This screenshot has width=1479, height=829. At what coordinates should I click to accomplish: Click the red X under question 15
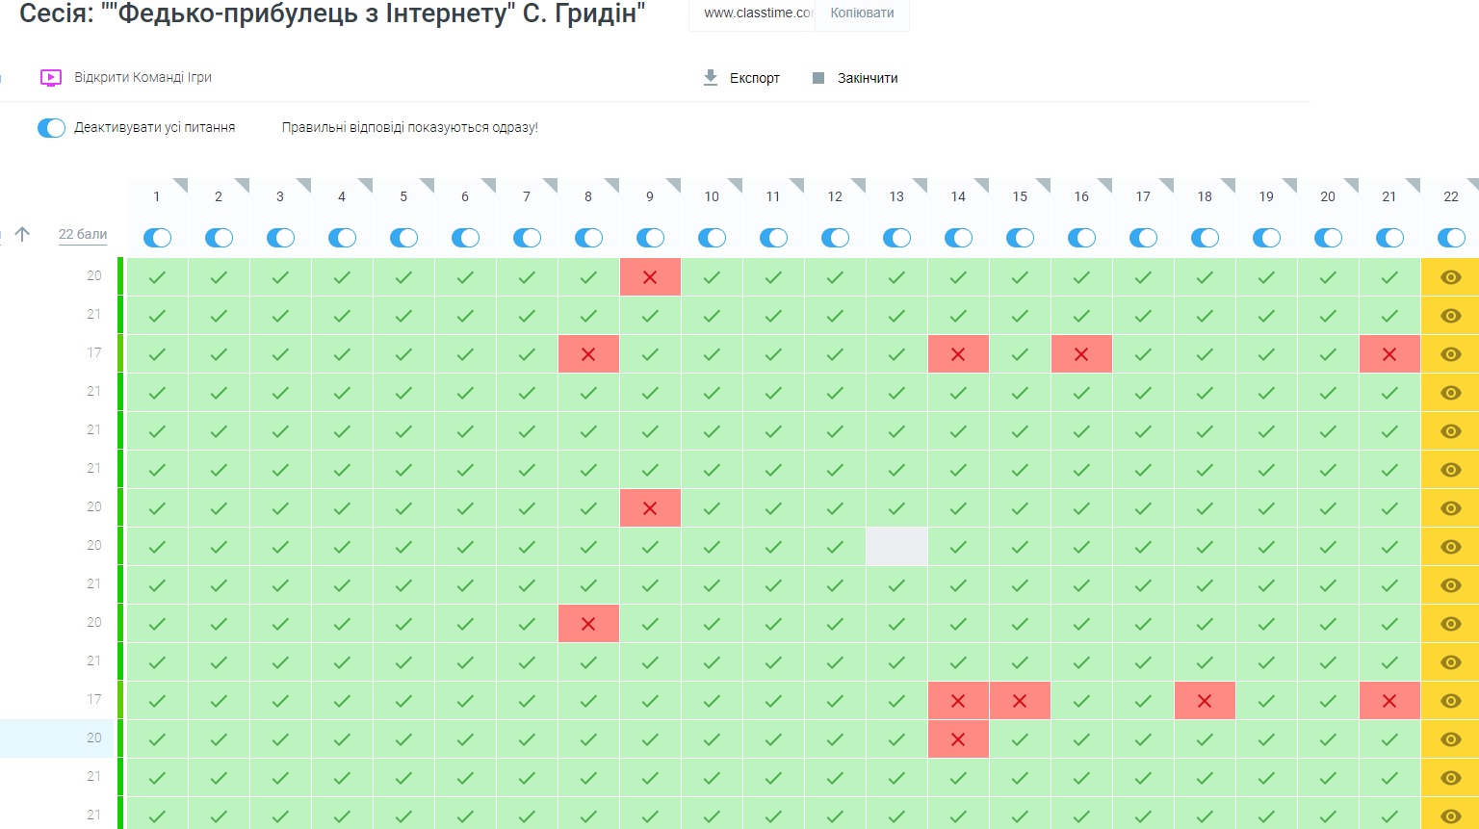[x=1020, y=701]
